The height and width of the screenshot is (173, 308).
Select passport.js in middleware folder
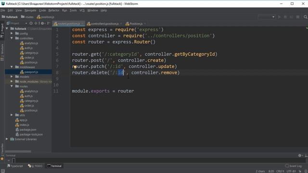[29, 72]
